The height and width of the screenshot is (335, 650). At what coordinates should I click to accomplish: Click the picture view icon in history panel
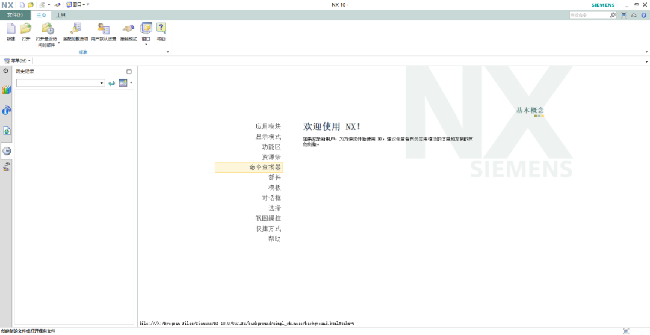click(123, 83)
